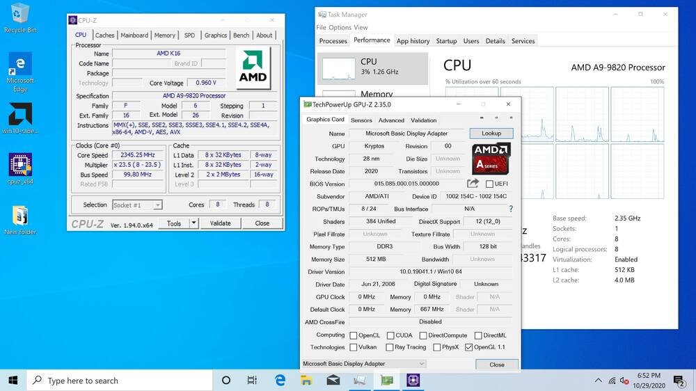The image size is (696, 391).
Task: Click the Bus Interface question mark in GPU-Z
Action: click(511, 209)
